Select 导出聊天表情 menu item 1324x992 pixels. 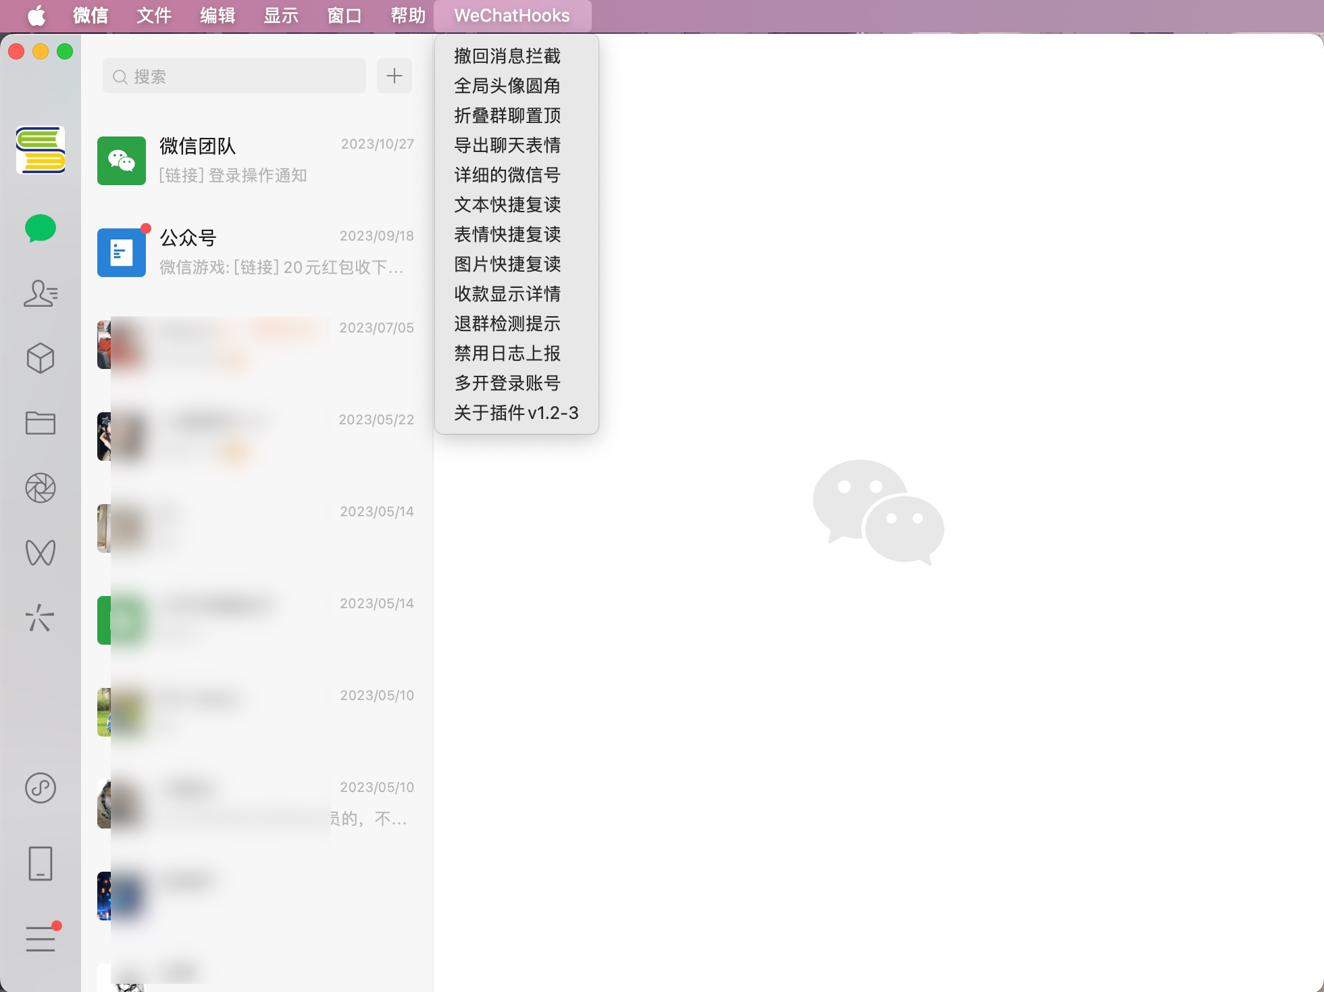517,145
